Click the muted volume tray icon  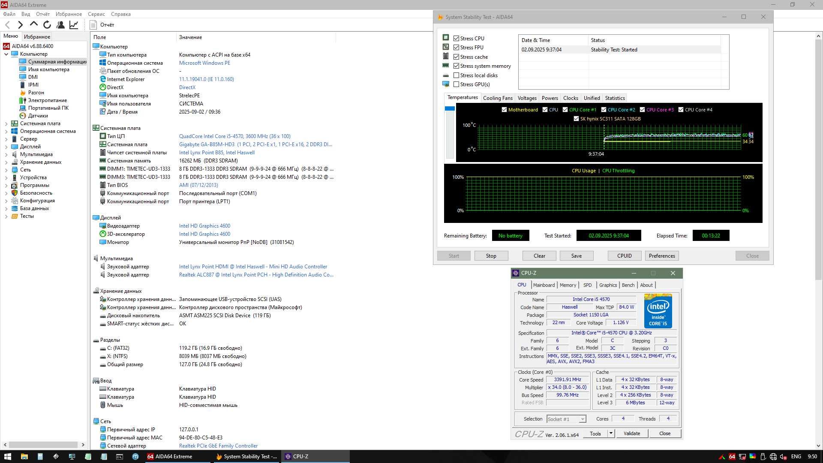click(x=784, y=457)
